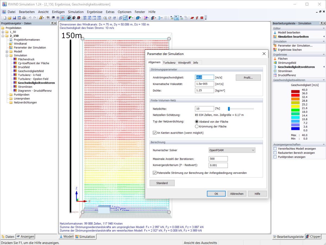Click the Netzdichte slider handle
This screenshot has height=245, width=326.
pyautogui.click(x=229, y=109)
